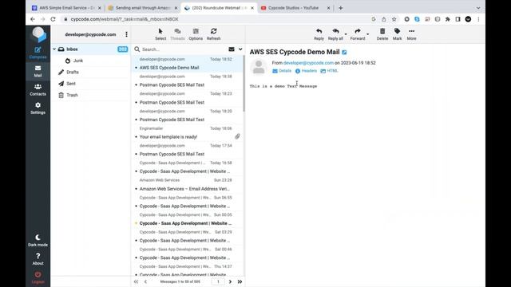The image size is (511, 287).
Task: Show message Details
Action: coord(282,71)
